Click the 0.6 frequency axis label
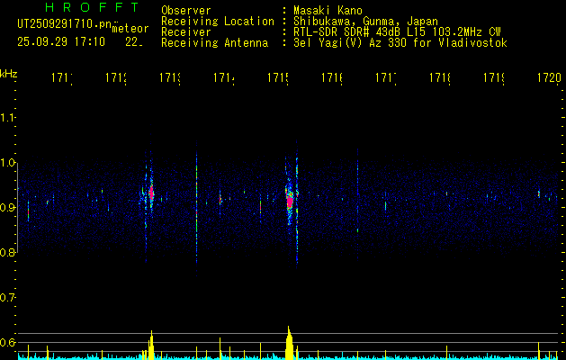The image size is (566, 360). point(8,342)
